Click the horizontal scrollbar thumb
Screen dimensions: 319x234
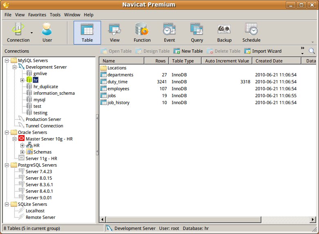click(184, 219)
